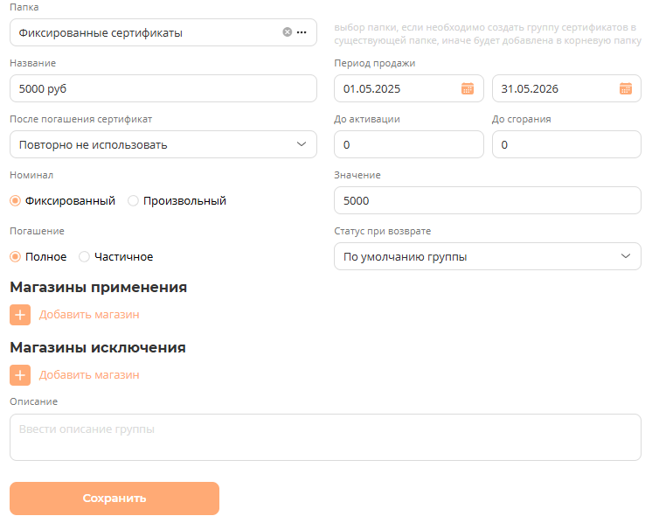Open the Статус при возврате dropdown
Viewport: 652px width, 523px height.
pyautogui.click(x=487, y=256)
